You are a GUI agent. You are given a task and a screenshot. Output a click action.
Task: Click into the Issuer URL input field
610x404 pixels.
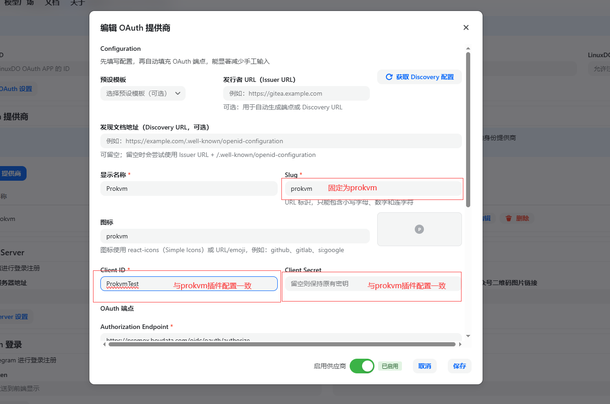click(296, 93)
